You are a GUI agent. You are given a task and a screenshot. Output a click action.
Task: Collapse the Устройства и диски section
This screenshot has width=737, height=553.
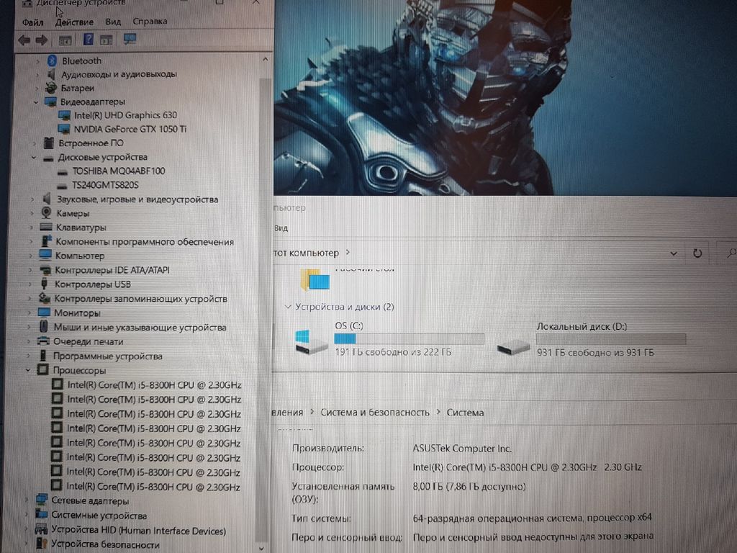(288, 307)
